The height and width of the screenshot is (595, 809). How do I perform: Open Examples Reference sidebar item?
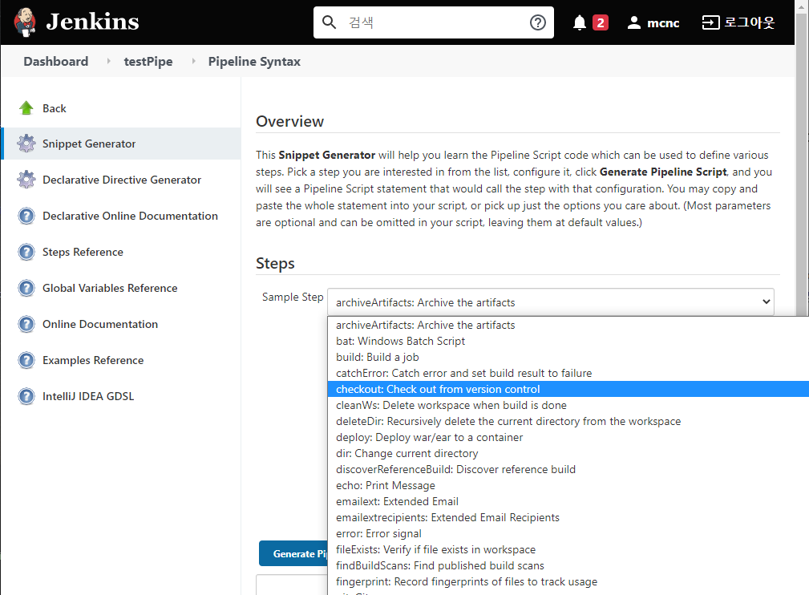93,360
